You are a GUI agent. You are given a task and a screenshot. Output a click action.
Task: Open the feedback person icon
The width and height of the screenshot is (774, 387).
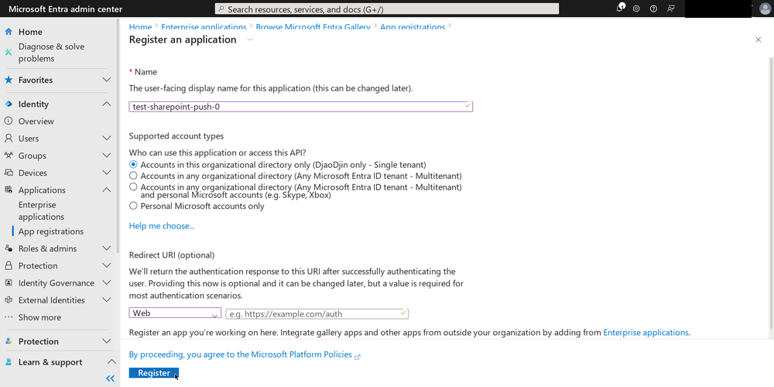tap(670, 9)
